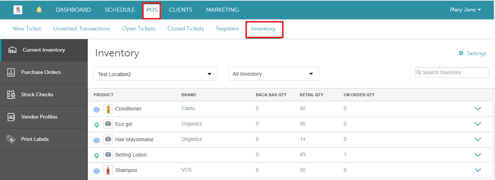Click the search magnifier icon
Viewport: 495px width, 180px height.
click(419, 72)
